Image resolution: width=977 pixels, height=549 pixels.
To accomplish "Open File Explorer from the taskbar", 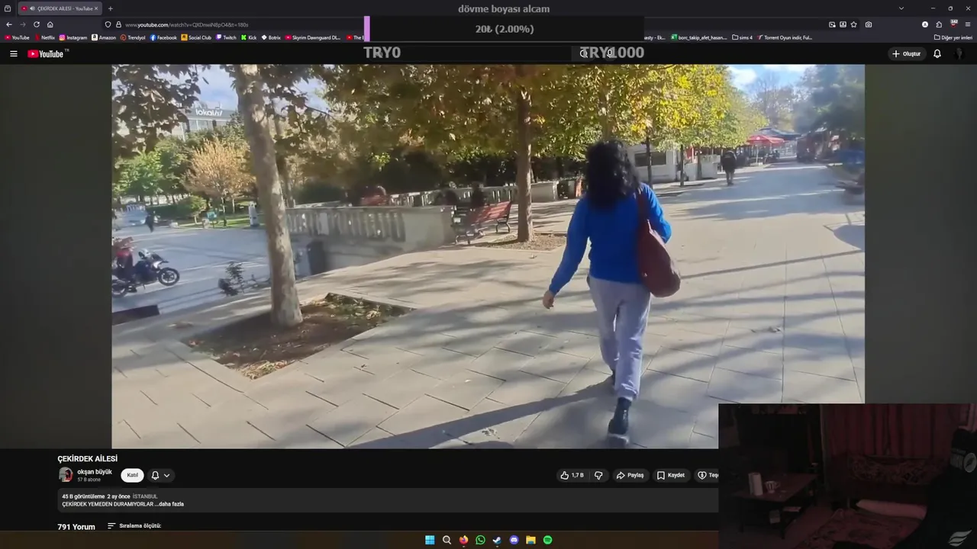I will [530, 540].
